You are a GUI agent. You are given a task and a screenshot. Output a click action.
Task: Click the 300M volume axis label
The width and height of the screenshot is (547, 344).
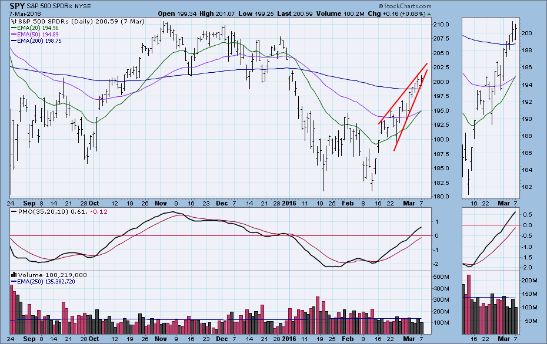[441, 300]
